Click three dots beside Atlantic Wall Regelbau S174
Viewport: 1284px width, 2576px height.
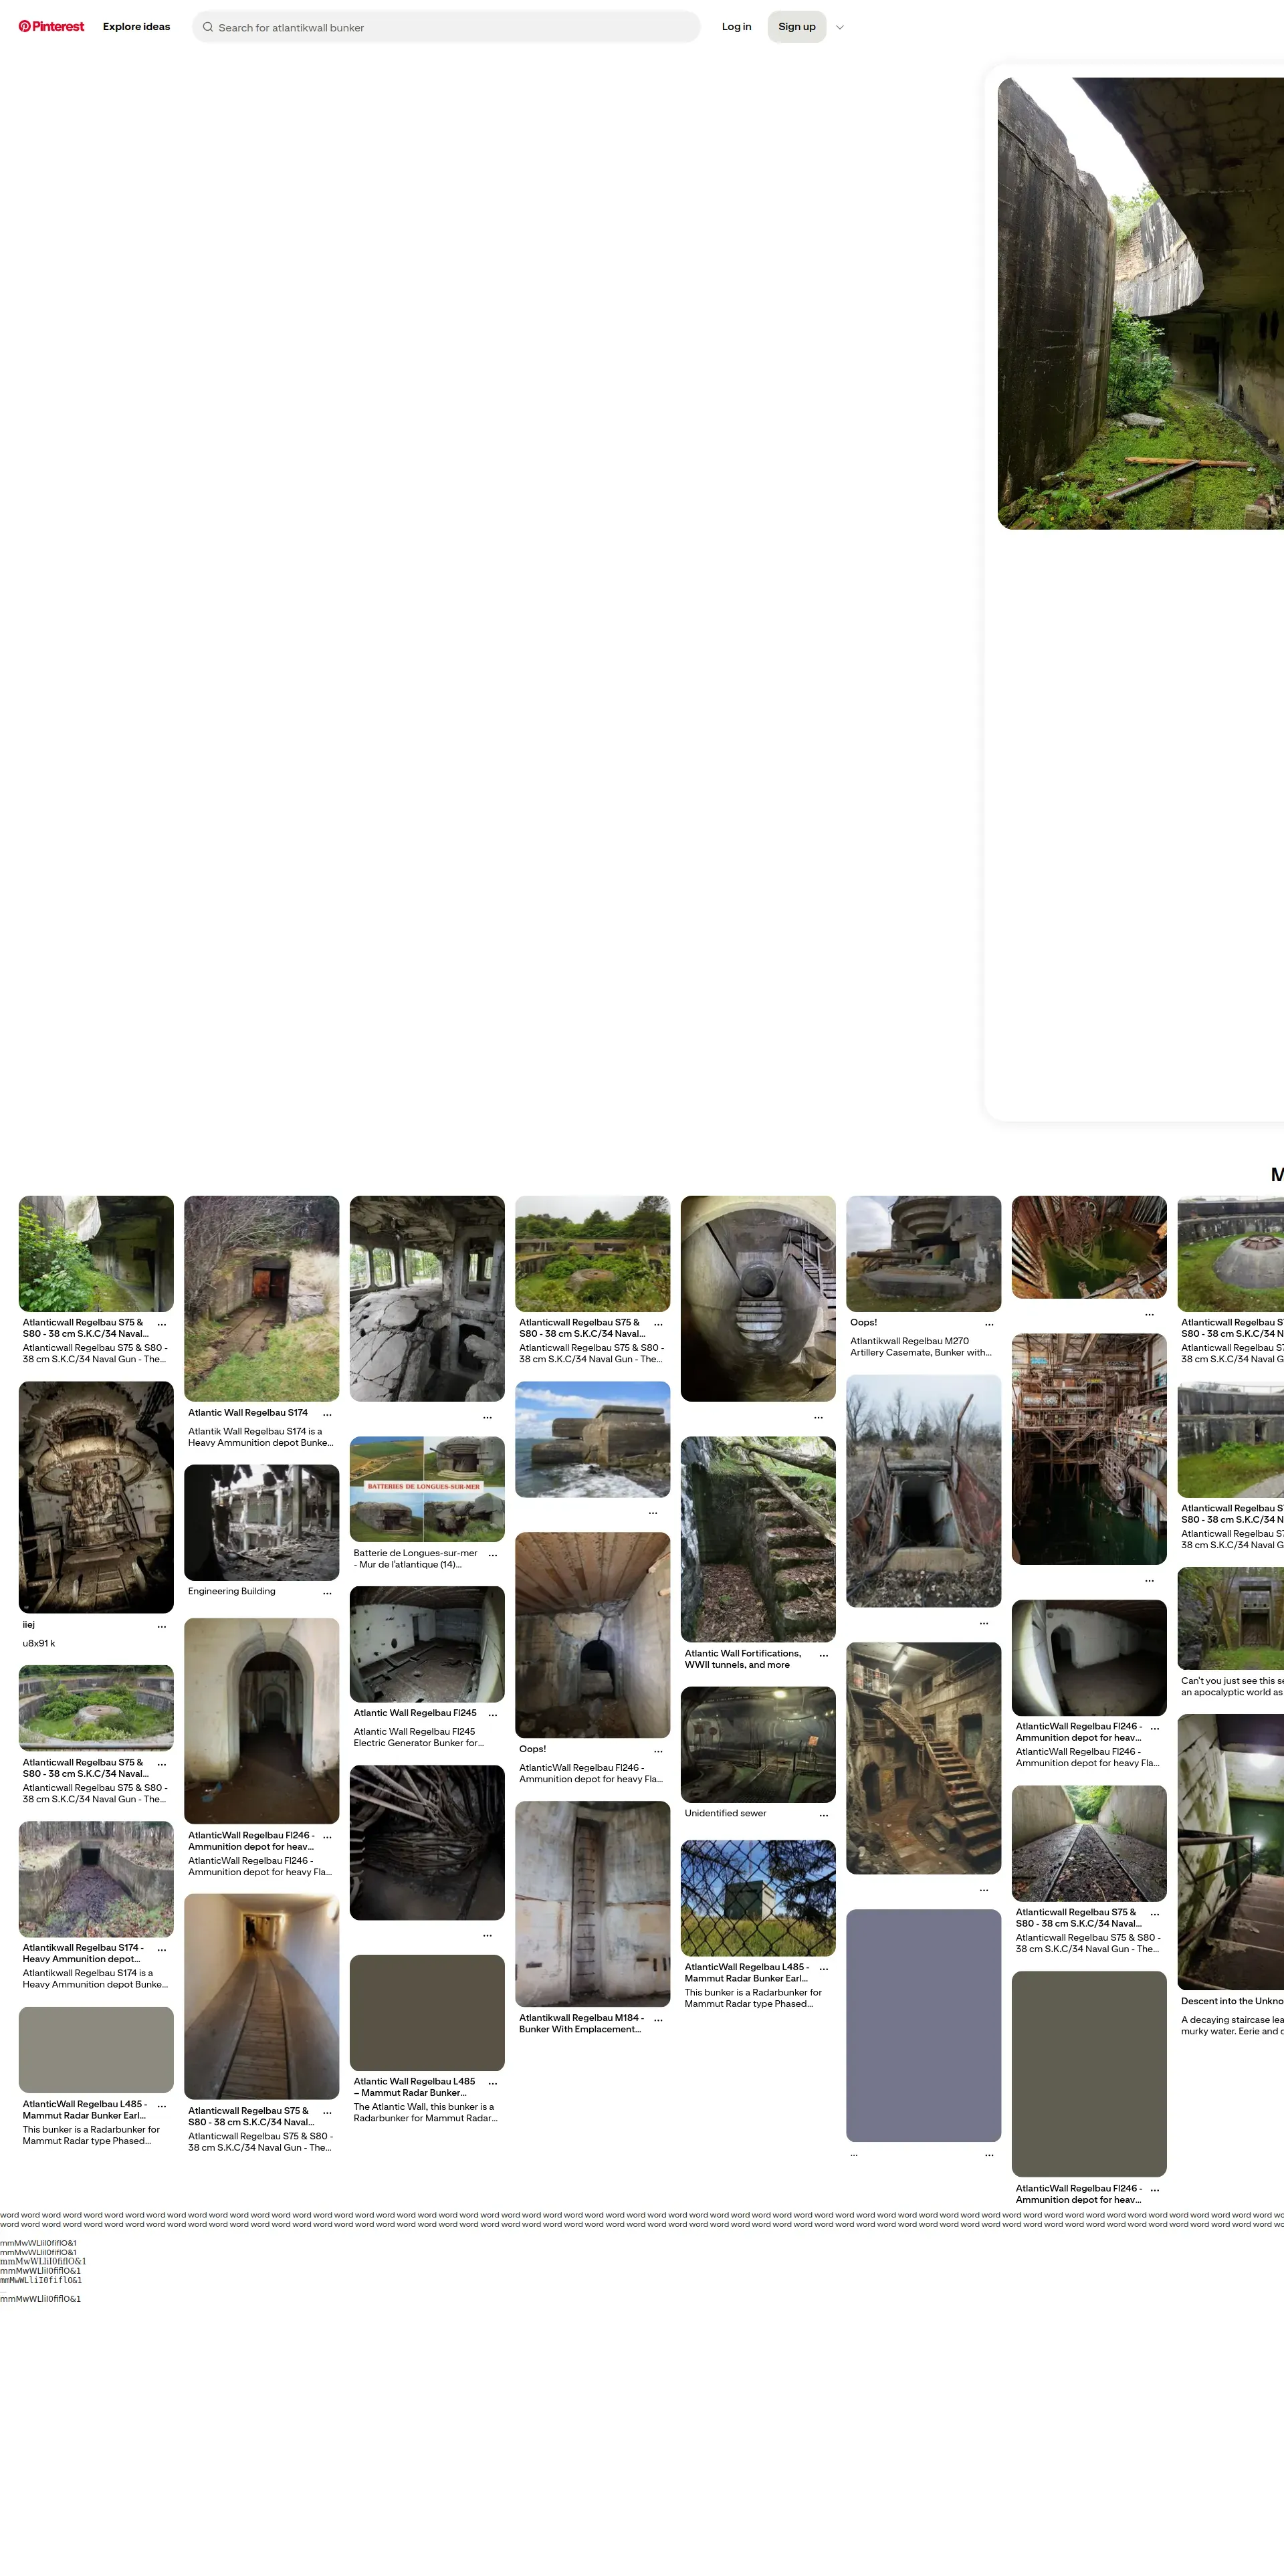pos(327,1415)
